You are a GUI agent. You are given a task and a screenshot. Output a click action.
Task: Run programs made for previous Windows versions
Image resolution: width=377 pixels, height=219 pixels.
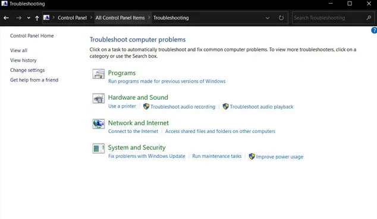(167, 81)
